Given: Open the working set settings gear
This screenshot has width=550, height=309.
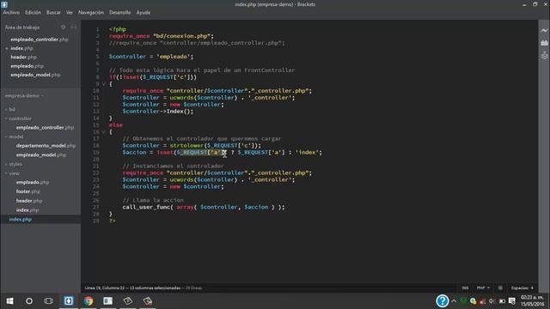Looking at the screenshot, I should (x=63, y=27).
